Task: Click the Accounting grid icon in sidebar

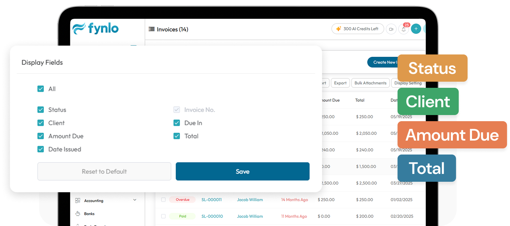Action: point(78,200)
